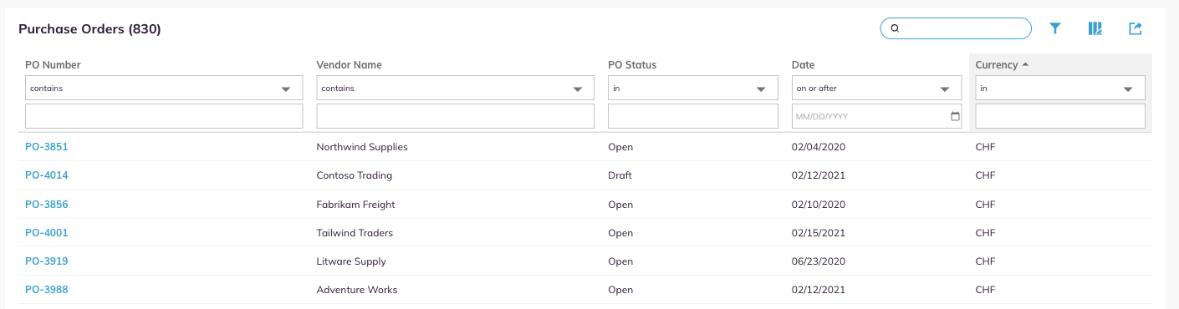Select the Fabrikam Freight vendor cell
Viewport: 1179px width, 309px height.
tap(355, 205)
